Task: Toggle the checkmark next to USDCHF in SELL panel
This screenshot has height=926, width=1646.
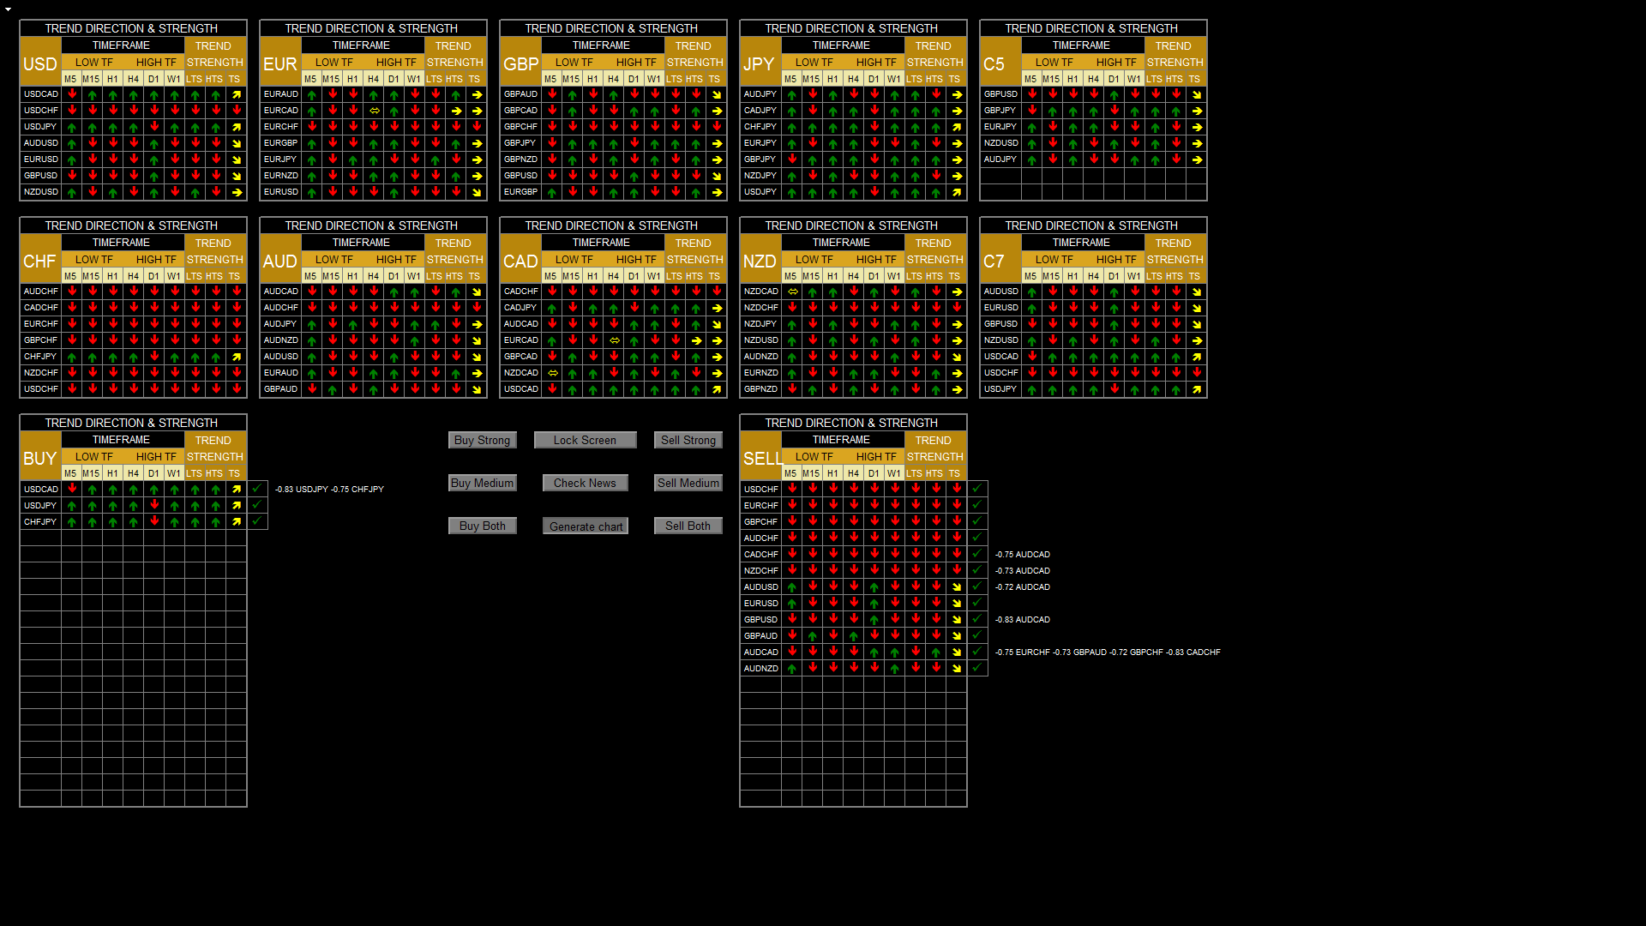Action: (976, 489)
